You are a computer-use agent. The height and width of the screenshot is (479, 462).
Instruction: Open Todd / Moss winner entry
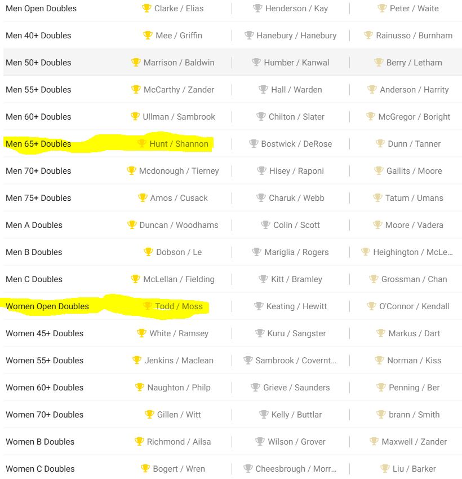coord(179,306)
